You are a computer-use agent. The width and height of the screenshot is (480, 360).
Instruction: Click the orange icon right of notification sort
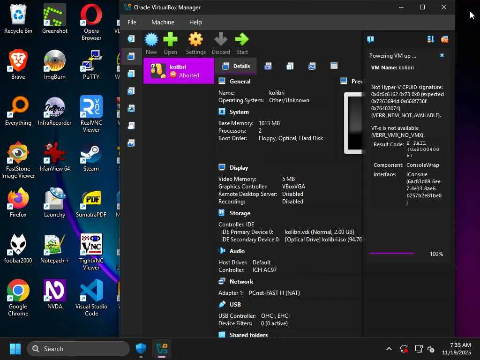tap(444, 39)
